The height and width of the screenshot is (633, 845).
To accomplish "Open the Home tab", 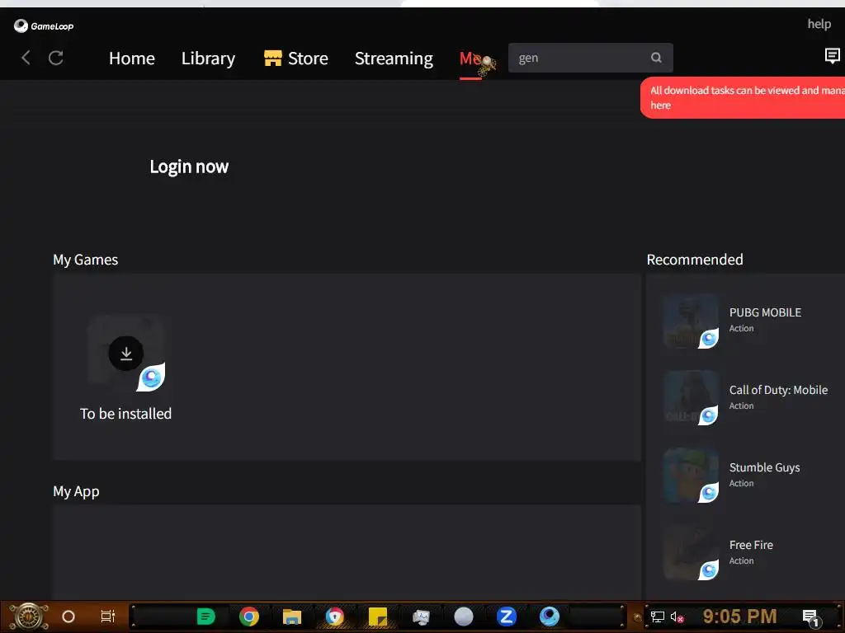I will pyautogui.click(x=131, y=59).
